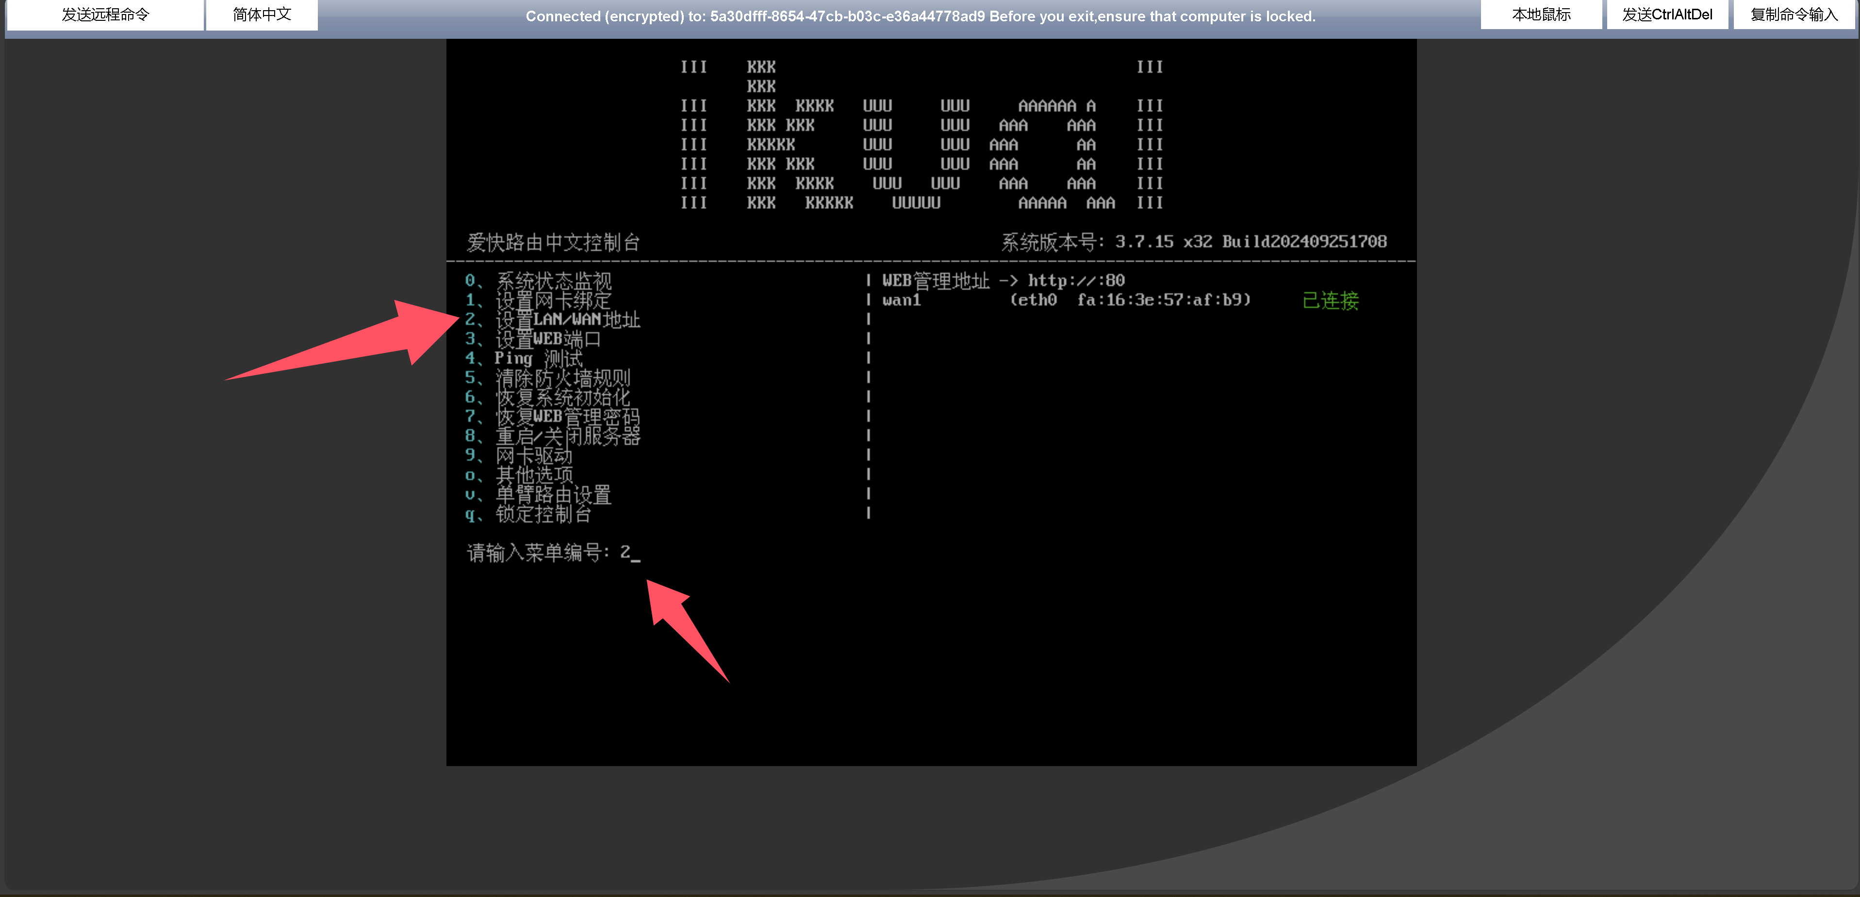
Task: Select menu line 8、重启/关闭服务器
Action: (x=552, y=436)
